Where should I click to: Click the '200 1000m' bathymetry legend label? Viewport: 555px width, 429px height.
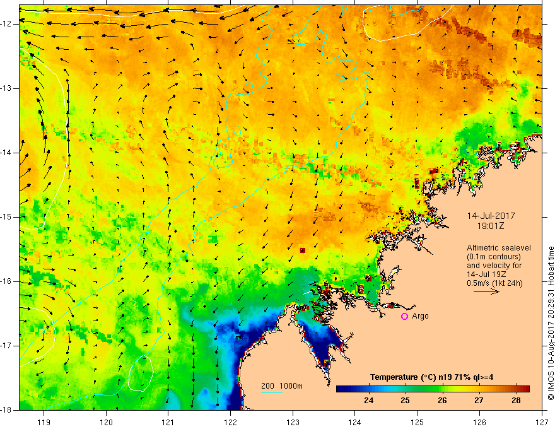tap(282, 386)
